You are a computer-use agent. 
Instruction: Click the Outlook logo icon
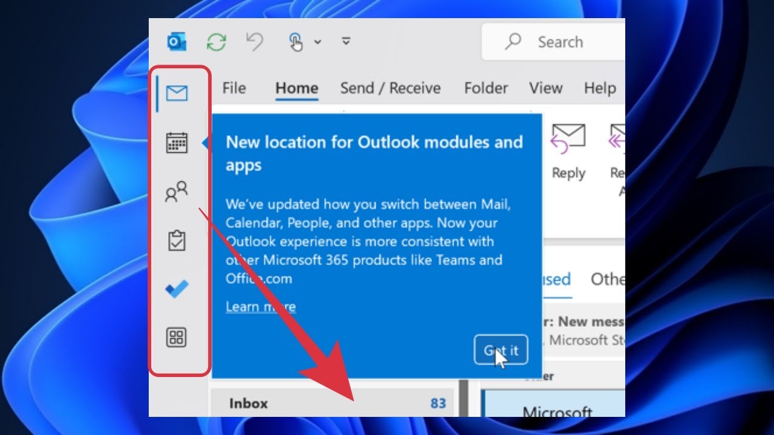(176, 42)
